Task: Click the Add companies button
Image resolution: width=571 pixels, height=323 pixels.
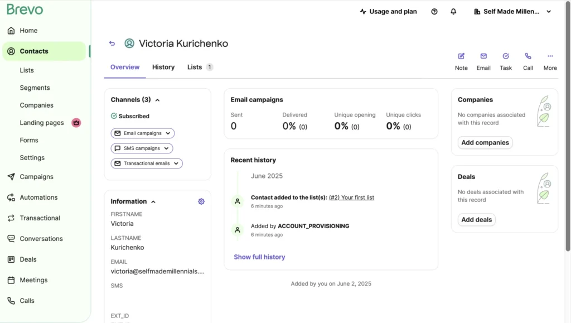Action: click(x=485, y=142)
